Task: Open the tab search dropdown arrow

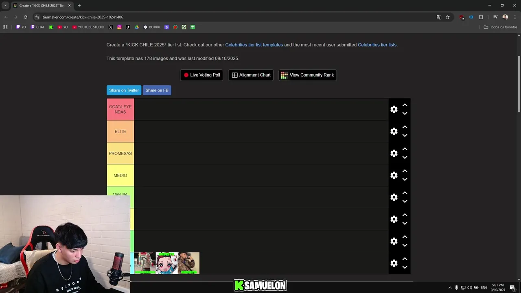Action: (x=5, y=6)
